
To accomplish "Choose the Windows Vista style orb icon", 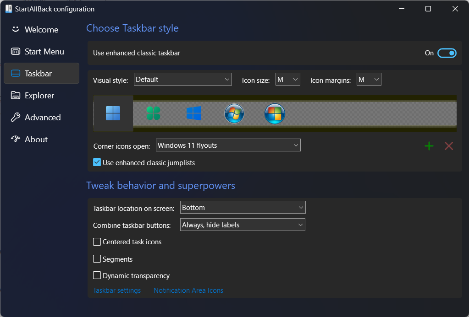I will (275, 113).
